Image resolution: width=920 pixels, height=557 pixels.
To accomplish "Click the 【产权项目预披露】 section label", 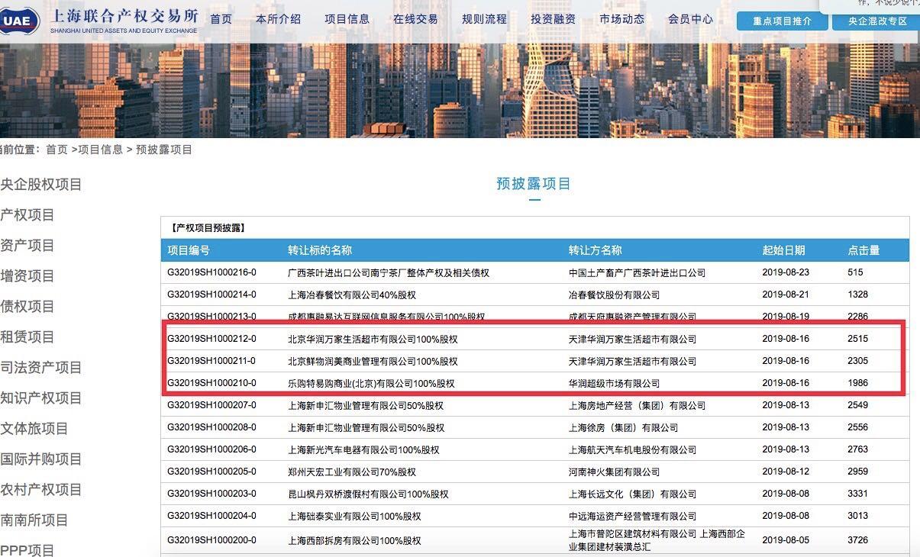I will point(207,227).
